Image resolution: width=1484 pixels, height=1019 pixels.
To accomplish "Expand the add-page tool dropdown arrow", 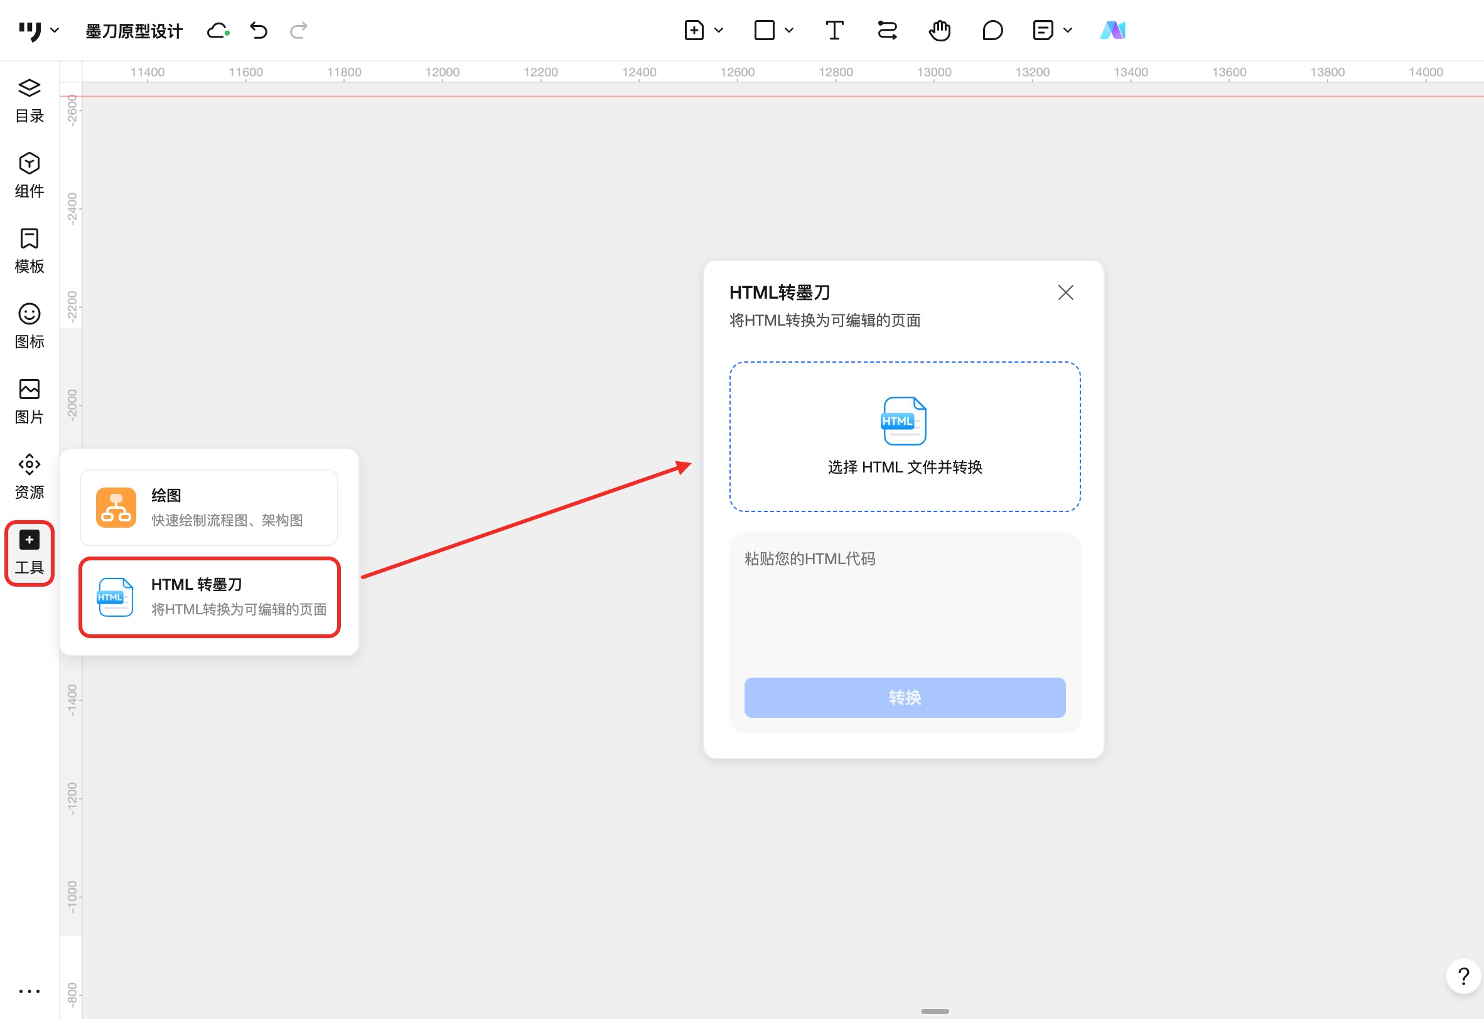I will pos(719,30).
